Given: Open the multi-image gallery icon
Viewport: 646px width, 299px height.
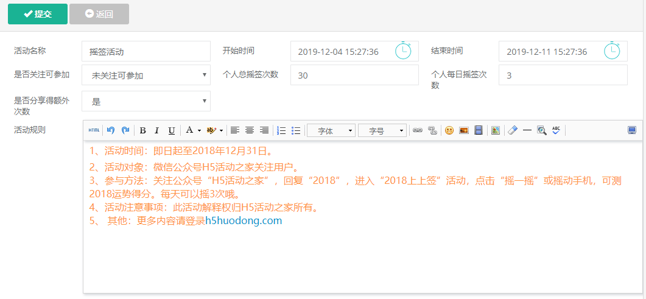Looking at the screenshot, I should [496, 130].
